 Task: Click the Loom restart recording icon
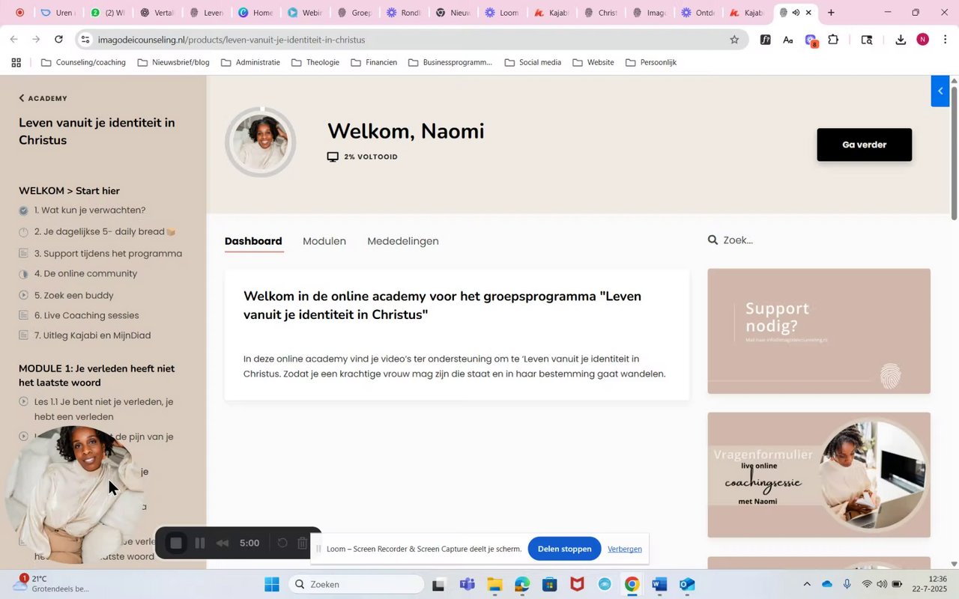tap(282, 543)
